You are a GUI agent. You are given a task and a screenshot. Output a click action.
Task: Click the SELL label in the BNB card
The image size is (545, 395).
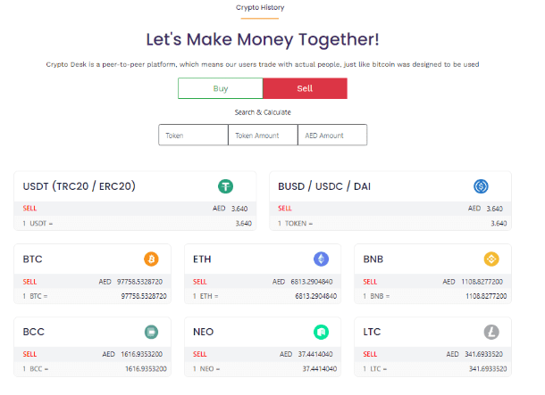coord(370,281)
